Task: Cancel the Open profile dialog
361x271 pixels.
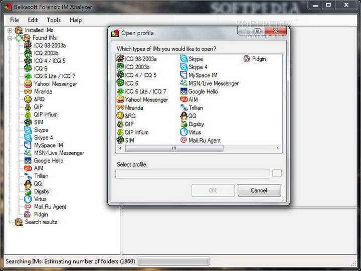Action: tap(259, 190)
